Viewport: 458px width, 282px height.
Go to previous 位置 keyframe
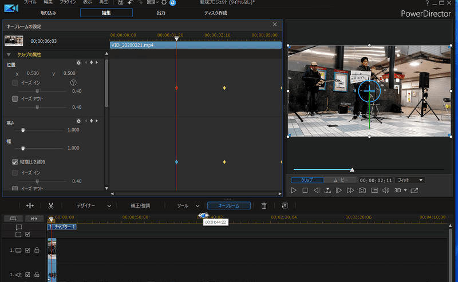[x=86, y=62]
